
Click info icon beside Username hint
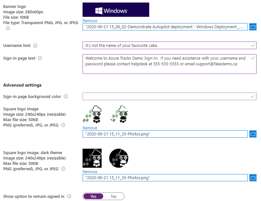click(35, 46)
